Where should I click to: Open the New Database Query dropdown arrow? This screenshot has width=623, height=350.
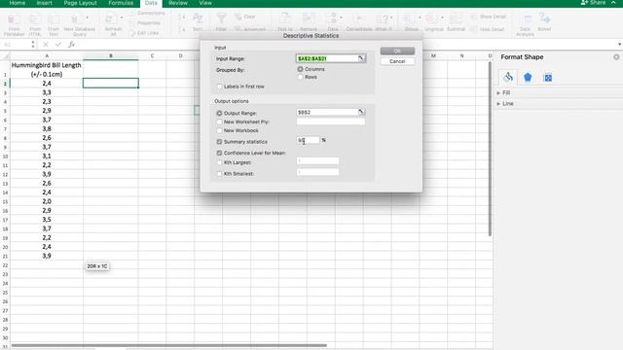click(87, 17)
